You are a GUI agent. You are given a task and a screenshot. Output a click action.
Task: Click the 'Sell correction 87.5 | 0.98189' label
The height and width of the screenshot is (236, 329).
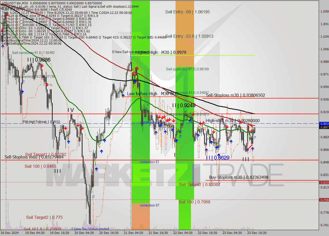tap(187, 69)
